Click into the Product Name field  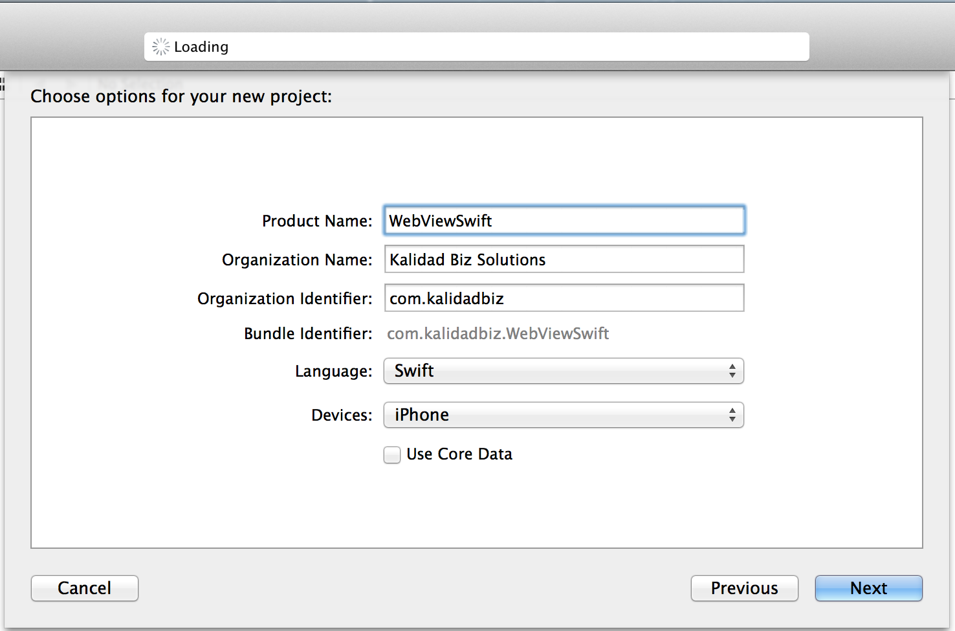[x=564, y=221]
